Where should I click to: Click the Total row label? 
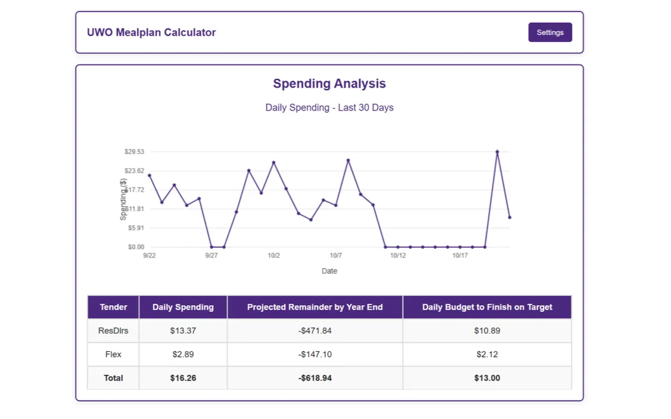[x=114, y=378]
